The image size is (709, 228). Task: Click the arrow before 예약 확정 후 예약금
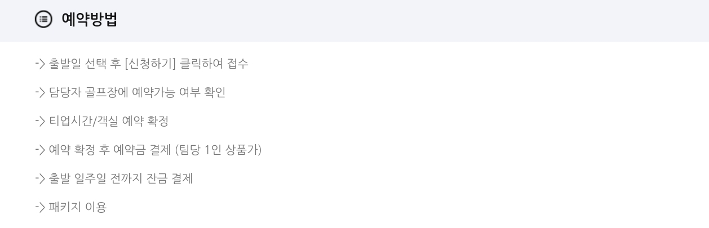click(40, 150)
